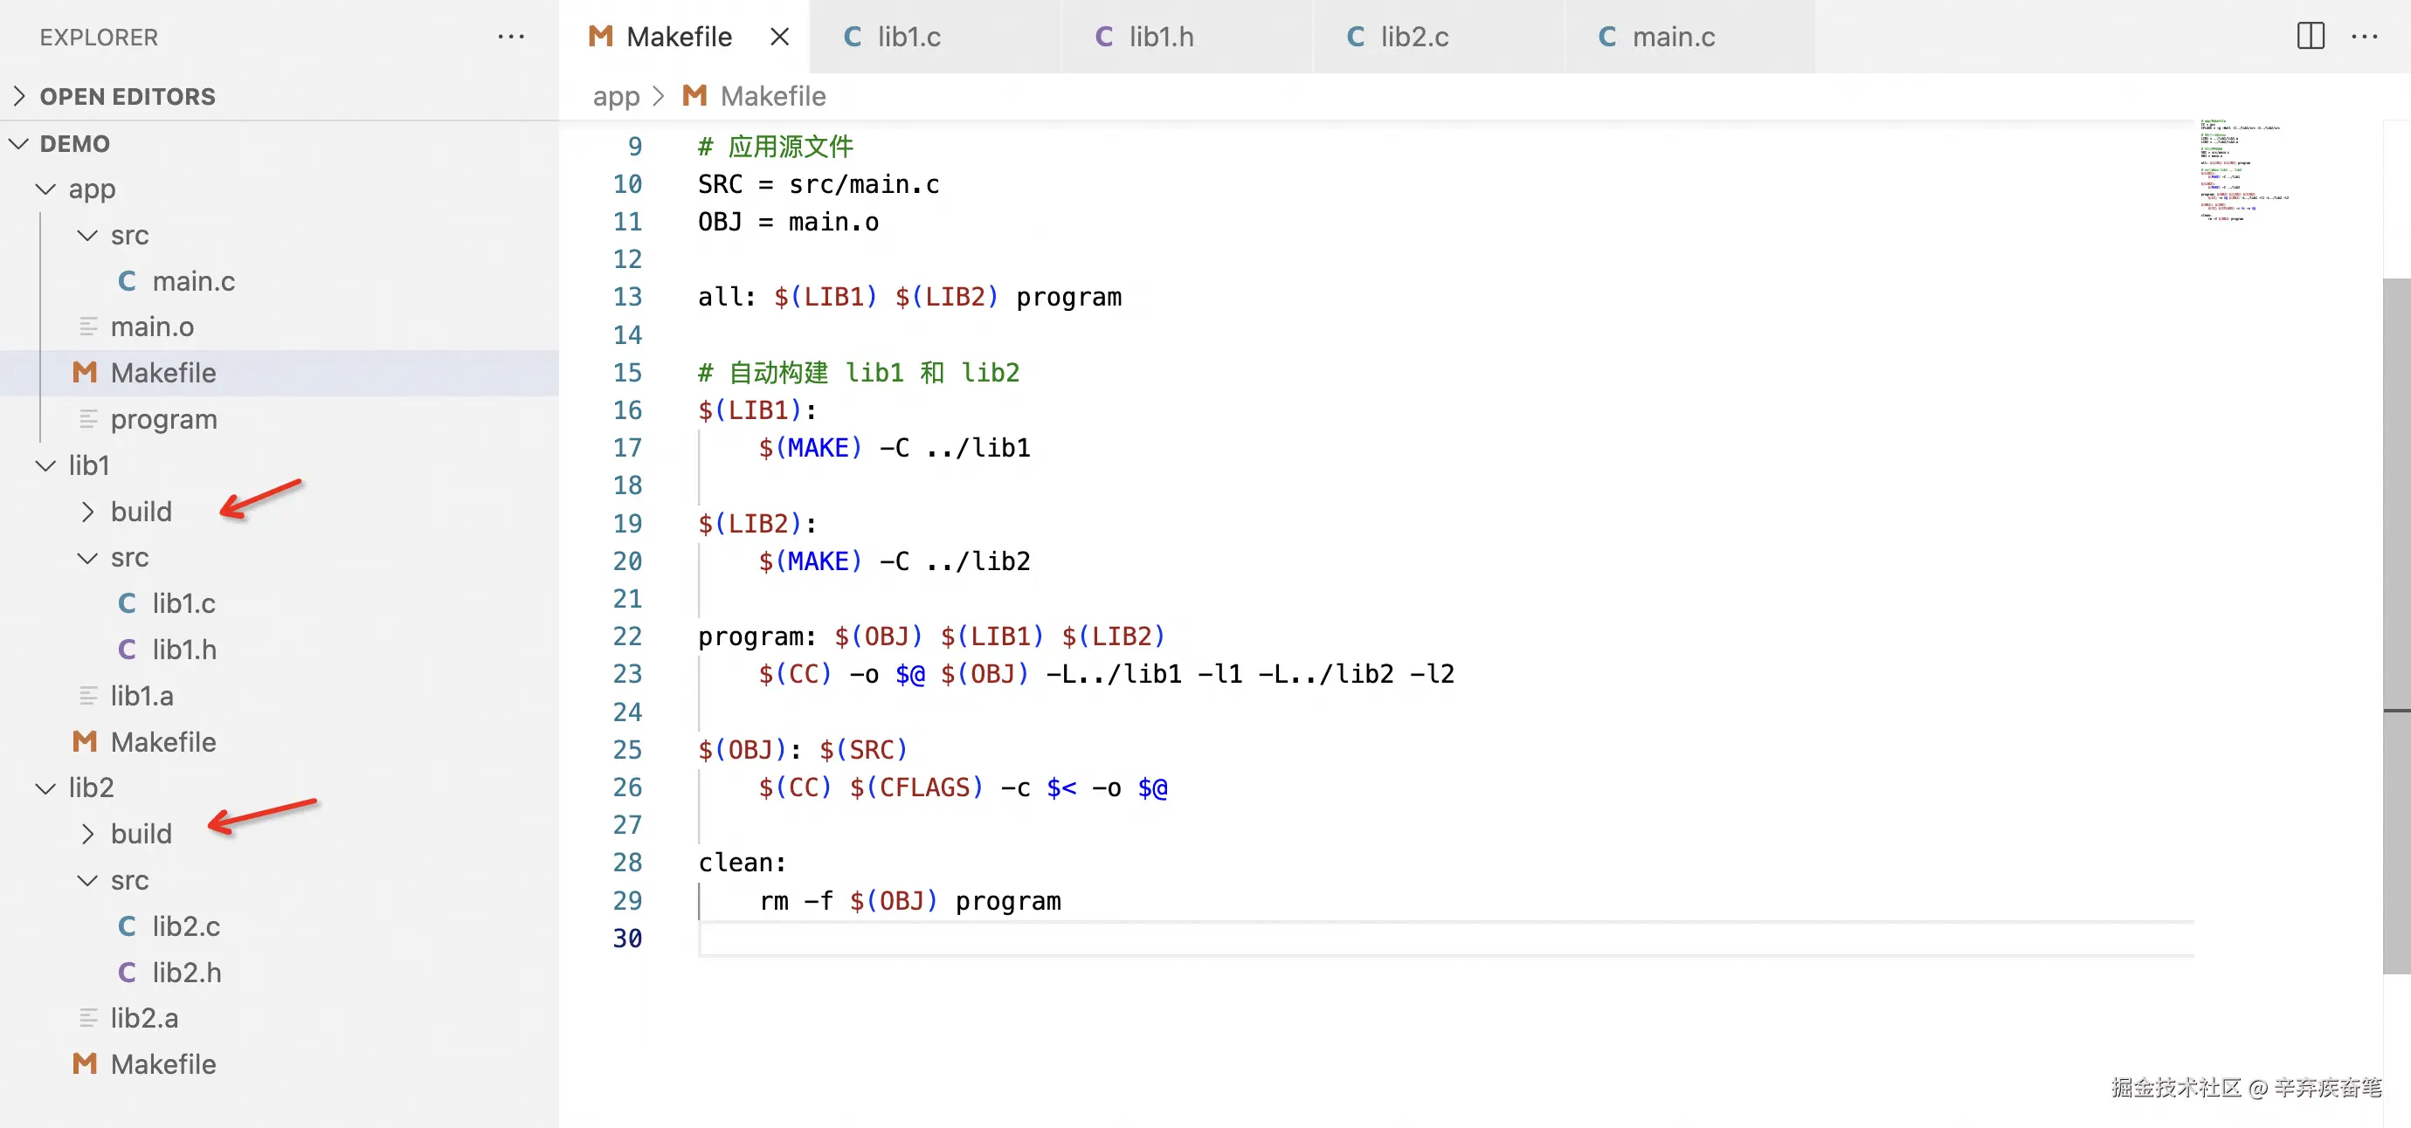Switch to the lib2.c editor tab
The height and width of the screenshot is (1128, 2411).
[1413, 37]
